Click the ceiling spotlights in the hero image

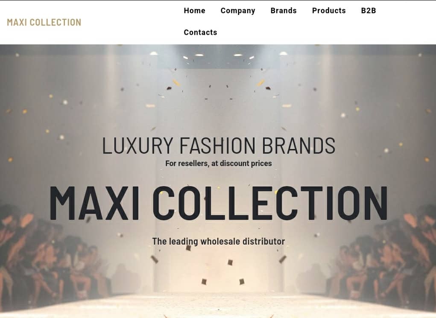(218, 55)
